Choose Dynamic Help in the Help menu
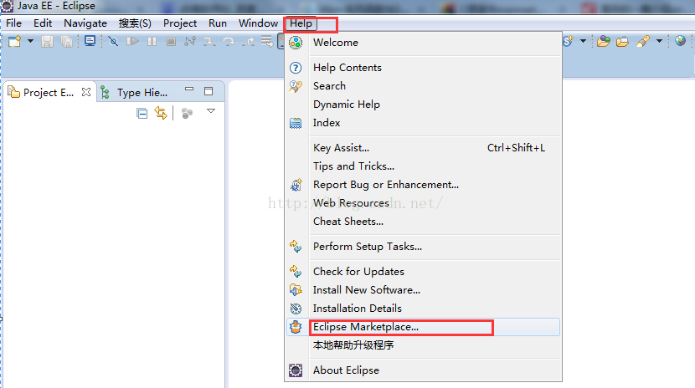The height and width of the screenshot is (388, 695). coord(423,105)
